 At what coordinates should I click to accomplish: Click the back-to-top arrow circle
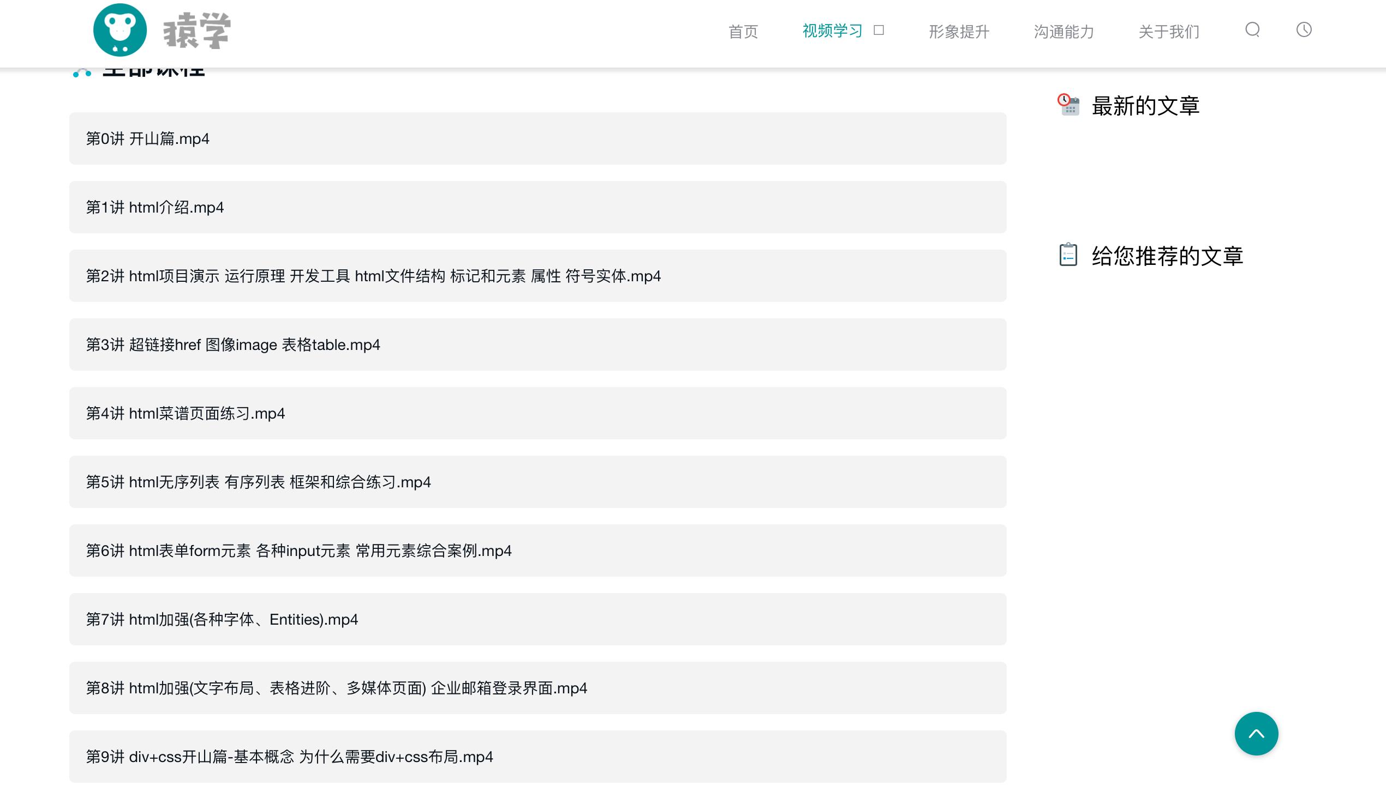click(1257, 733)
